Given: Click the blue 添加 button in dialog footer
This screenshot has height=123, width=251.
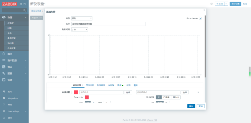Looking at the screenshot, I should (x=191, y=106).
